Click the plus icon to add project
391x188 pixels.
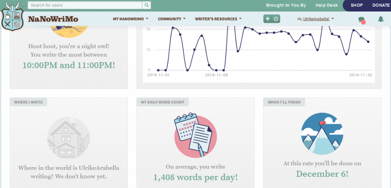point(268,19)
